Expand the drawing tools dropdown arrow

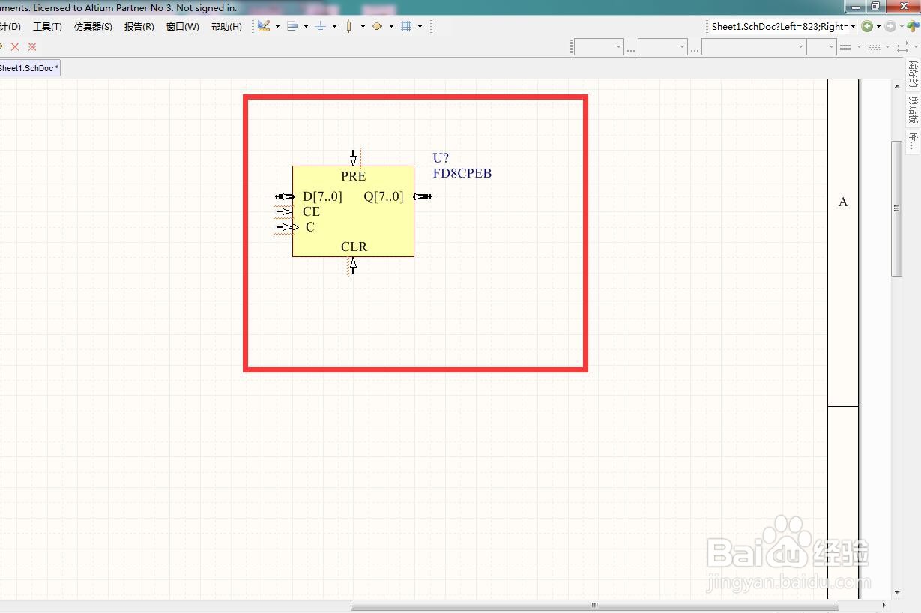[277, 27]
